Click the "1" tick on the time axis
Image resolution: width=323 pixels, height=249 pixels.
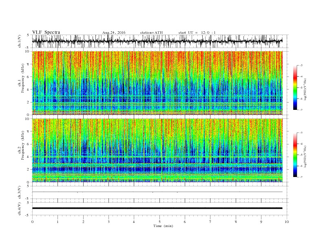coord(58,222)
